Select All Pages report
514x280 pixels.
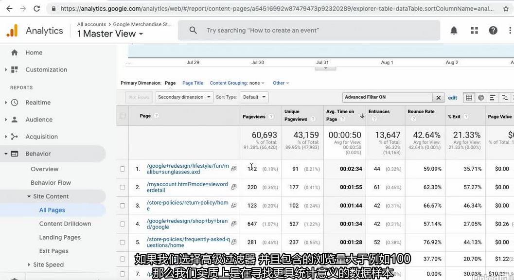click(52, 210)
